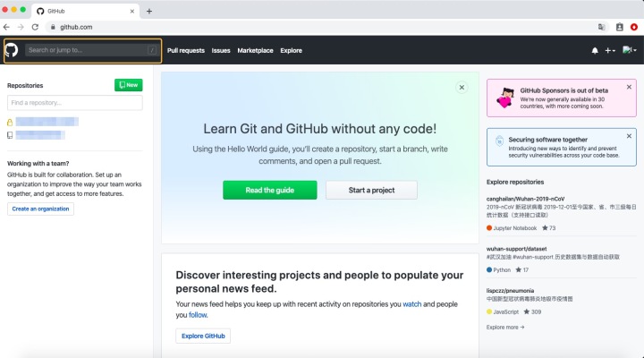Click the Securing software together heading
644x358 pixels.
[x=548, y=140]
